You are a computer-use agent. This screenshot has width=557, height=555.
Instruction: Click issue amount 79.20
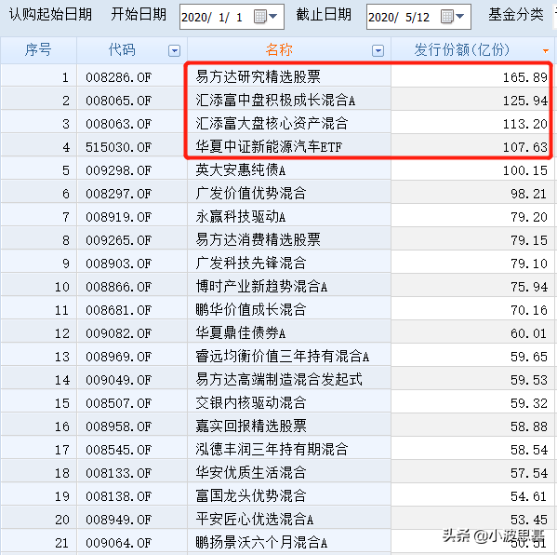(x=529, y=217)
